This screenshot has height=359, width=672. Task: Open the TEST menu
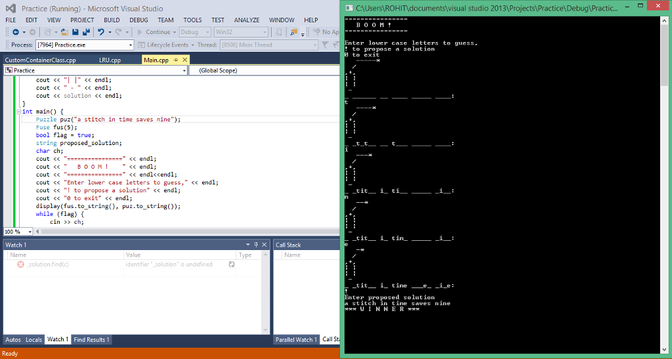(218, 20)
